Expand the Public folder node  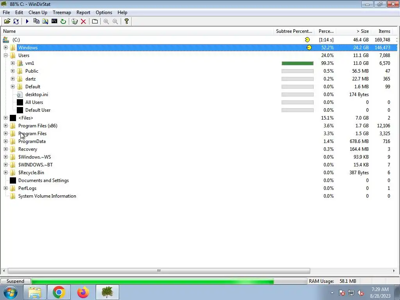(13, 71)
